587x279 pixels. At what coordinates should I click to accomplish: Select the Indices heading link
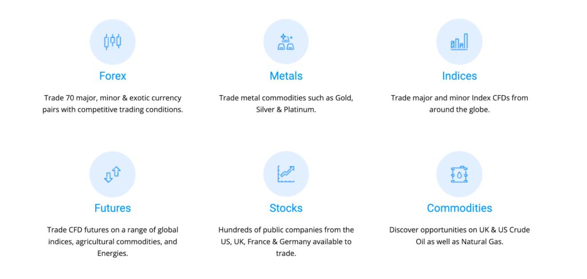(x=459, y=76)
